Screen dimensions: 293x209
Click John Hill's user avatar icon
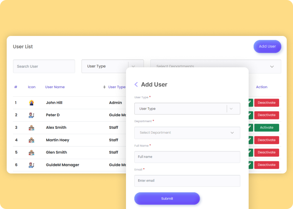pos(31,102)
